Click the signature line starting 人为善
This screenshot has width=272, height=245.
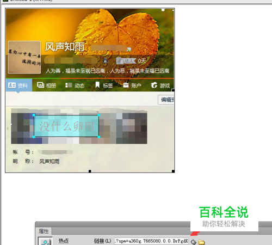click(107, 71)
